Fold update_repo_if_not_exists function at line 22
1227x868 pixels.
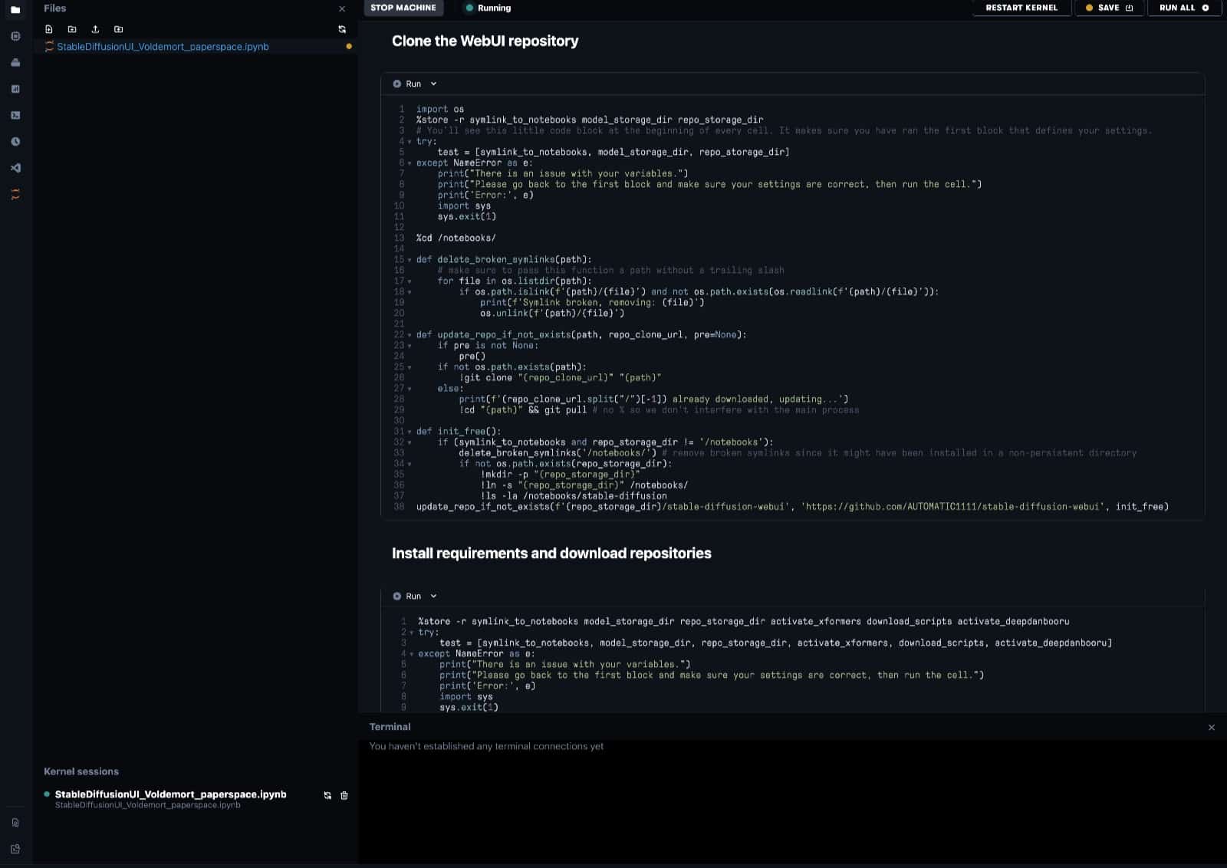(409, 335)
